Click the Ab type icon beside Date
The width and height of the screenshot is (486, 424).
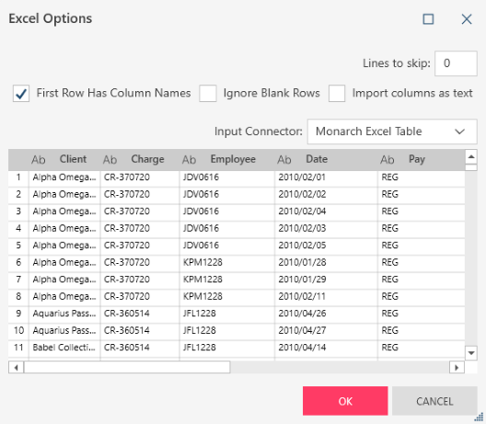284,160
